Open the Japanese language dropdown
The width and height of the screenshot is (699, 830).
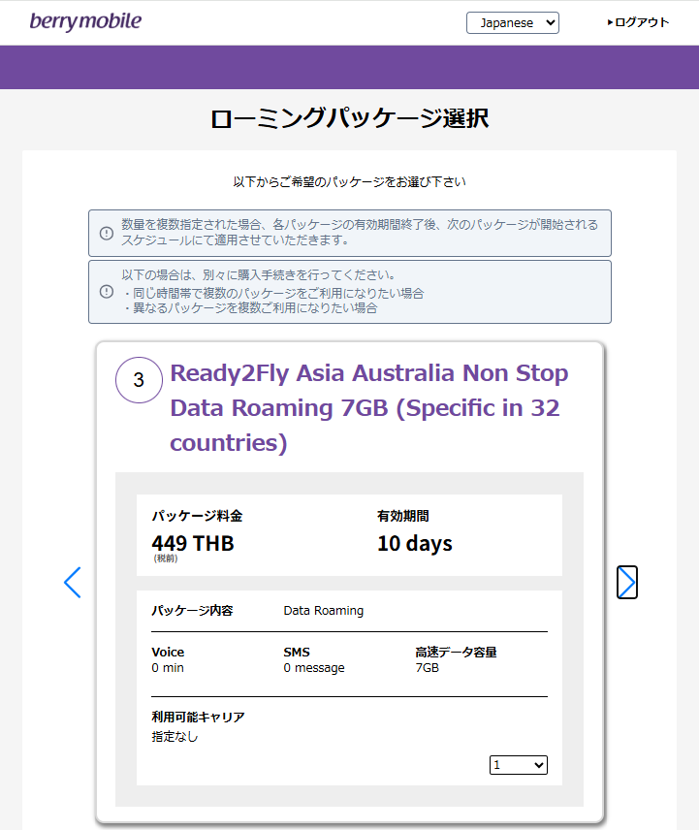coord(512,22)
